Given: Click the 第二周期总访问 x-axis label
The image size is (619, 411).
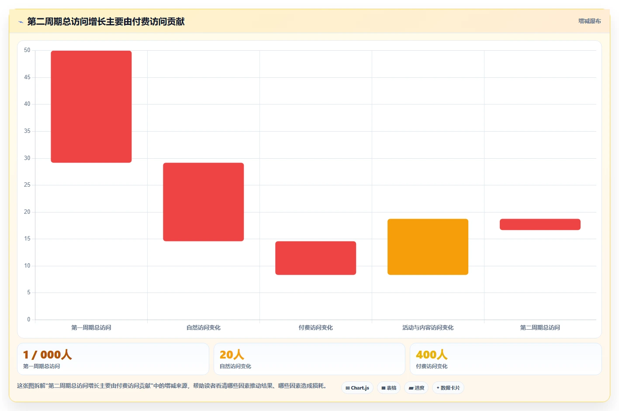Looking at the screenshot, I should [x=540, y=327].
